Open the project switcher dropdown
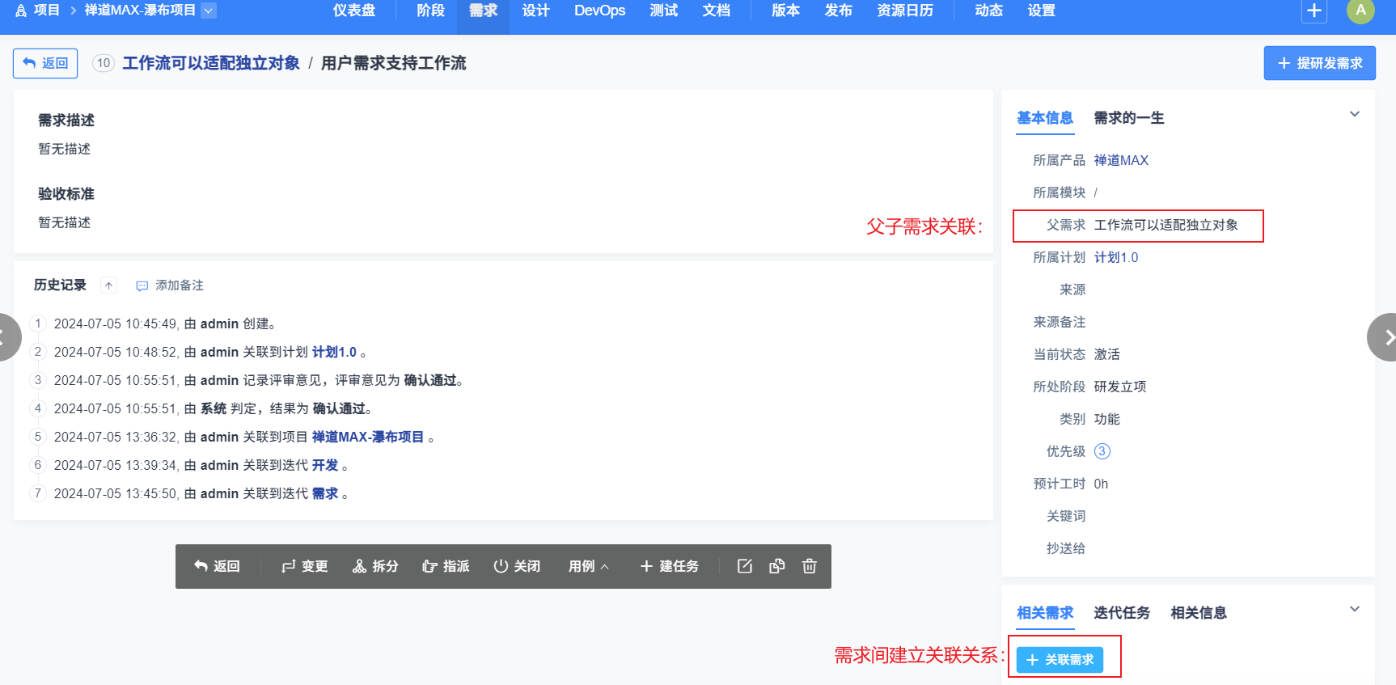This screenshot has height=685, width=1396. 209,11
